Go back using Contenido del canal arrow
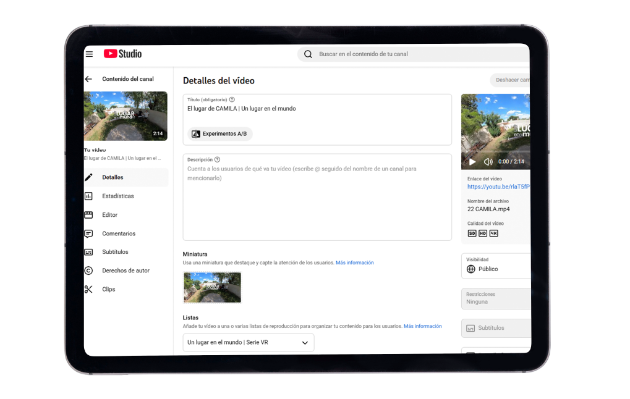630x399 pixels. pos(88,79)
